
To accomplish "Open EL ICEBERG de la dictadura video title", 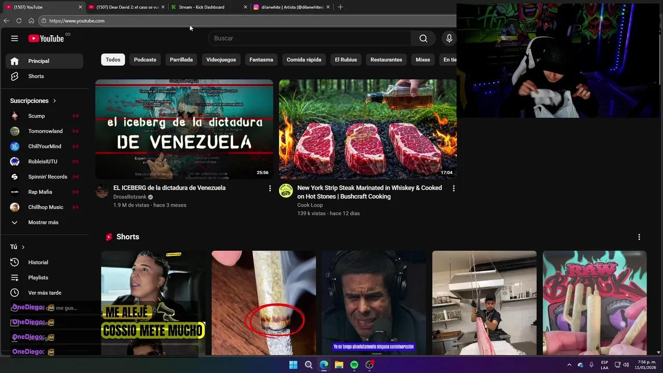I will pyautogui.click(x=169, y=188).
